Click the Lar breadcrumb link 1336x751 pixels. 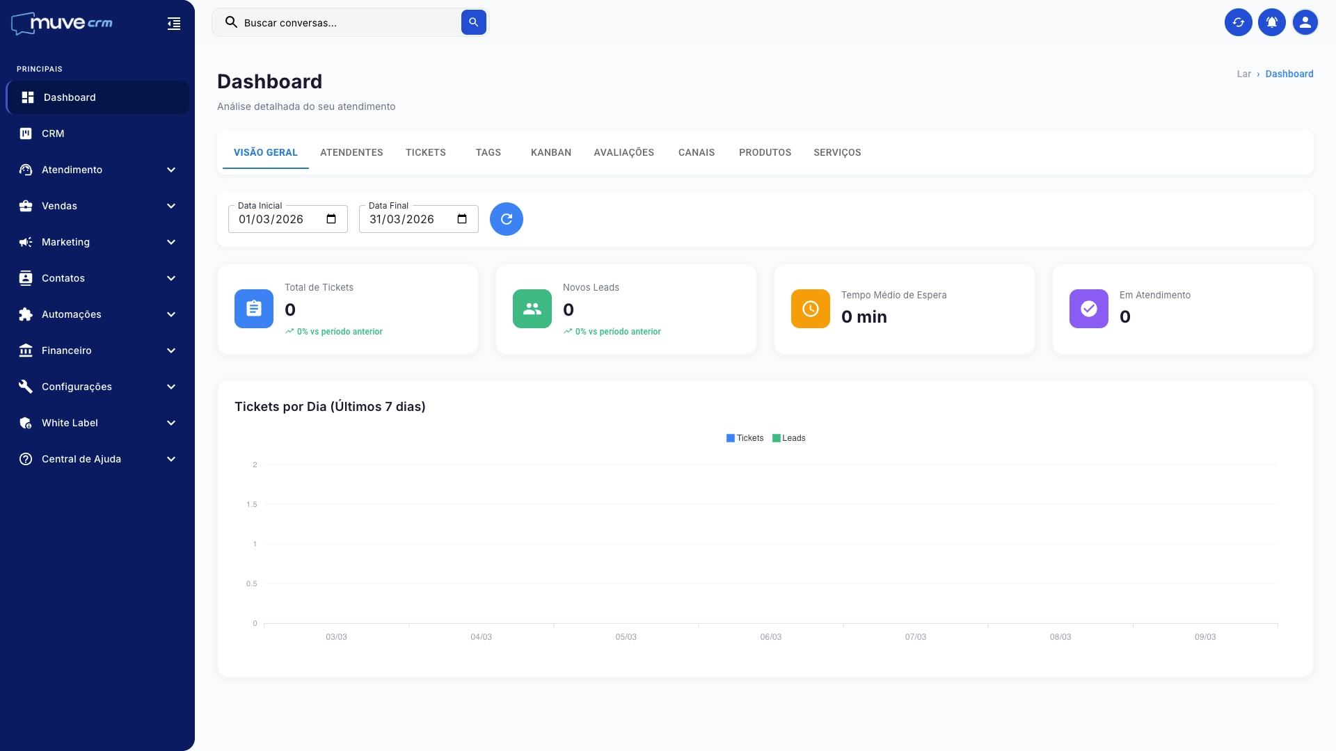pos(1243,74)
